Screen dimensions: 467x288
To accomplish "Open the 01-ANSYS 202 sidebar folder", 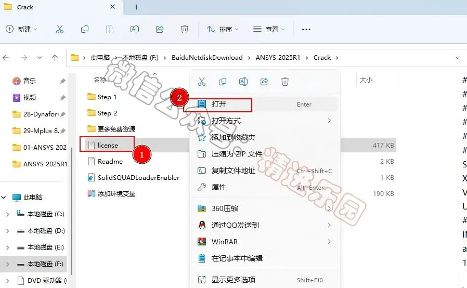I will [x=38, y=148].
